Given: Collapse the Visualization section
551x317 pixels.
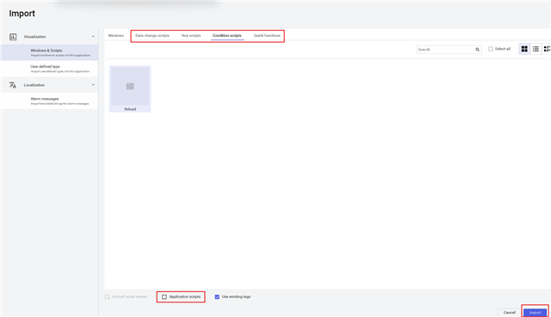Looking at the screenshot, I should coord(93,36).
